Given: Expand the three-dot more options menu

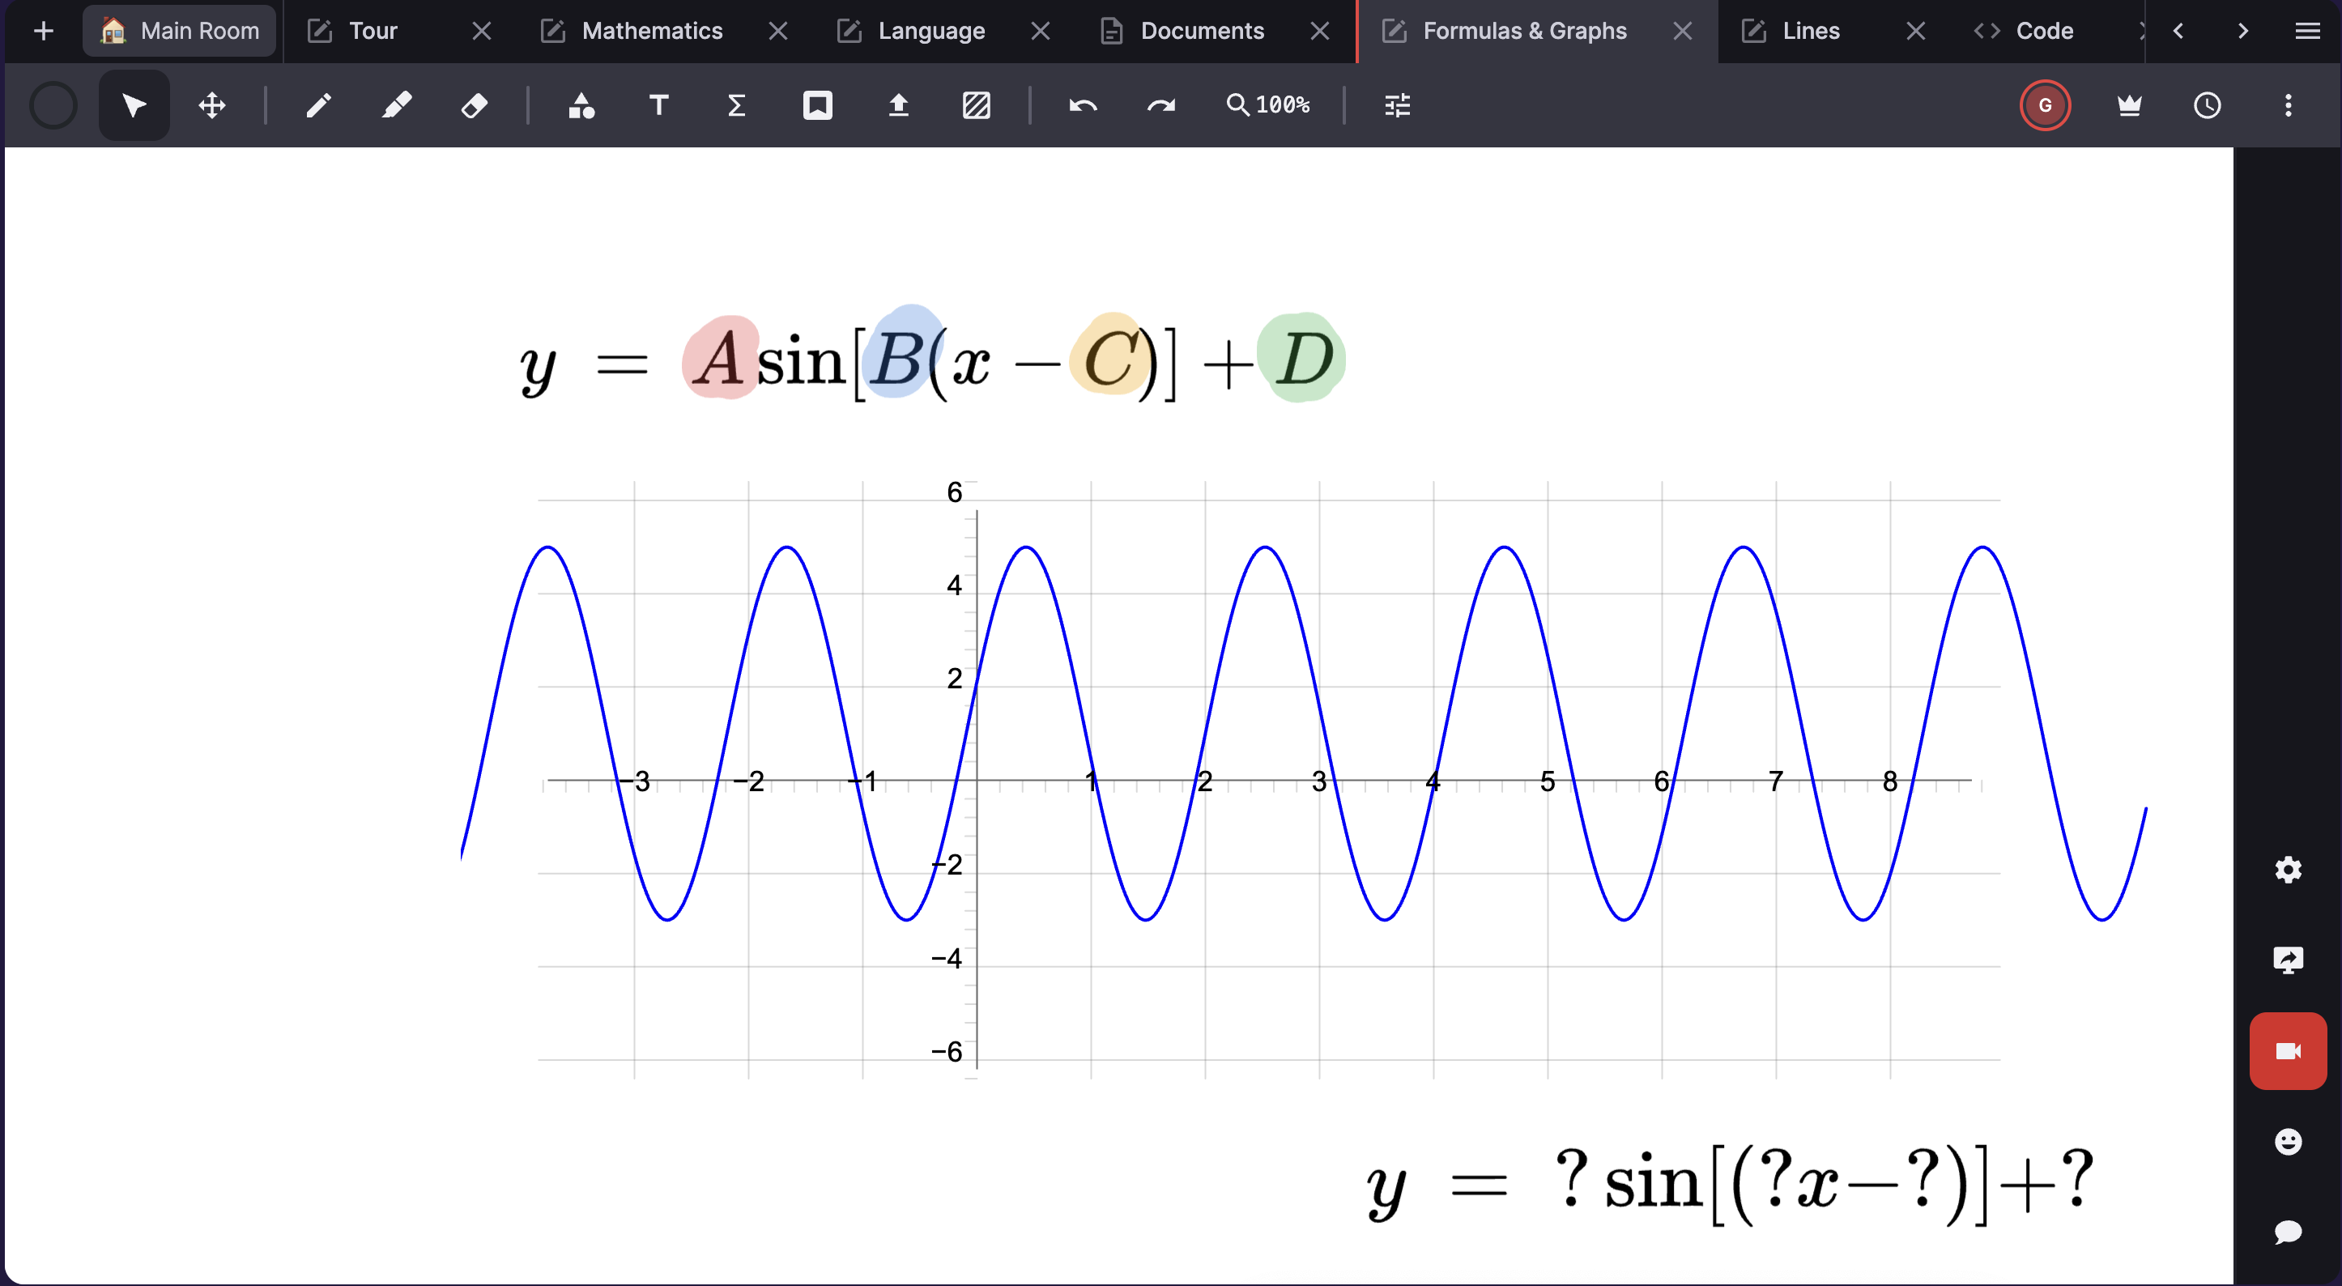Looking at the screenshot, I should 2289,105.
